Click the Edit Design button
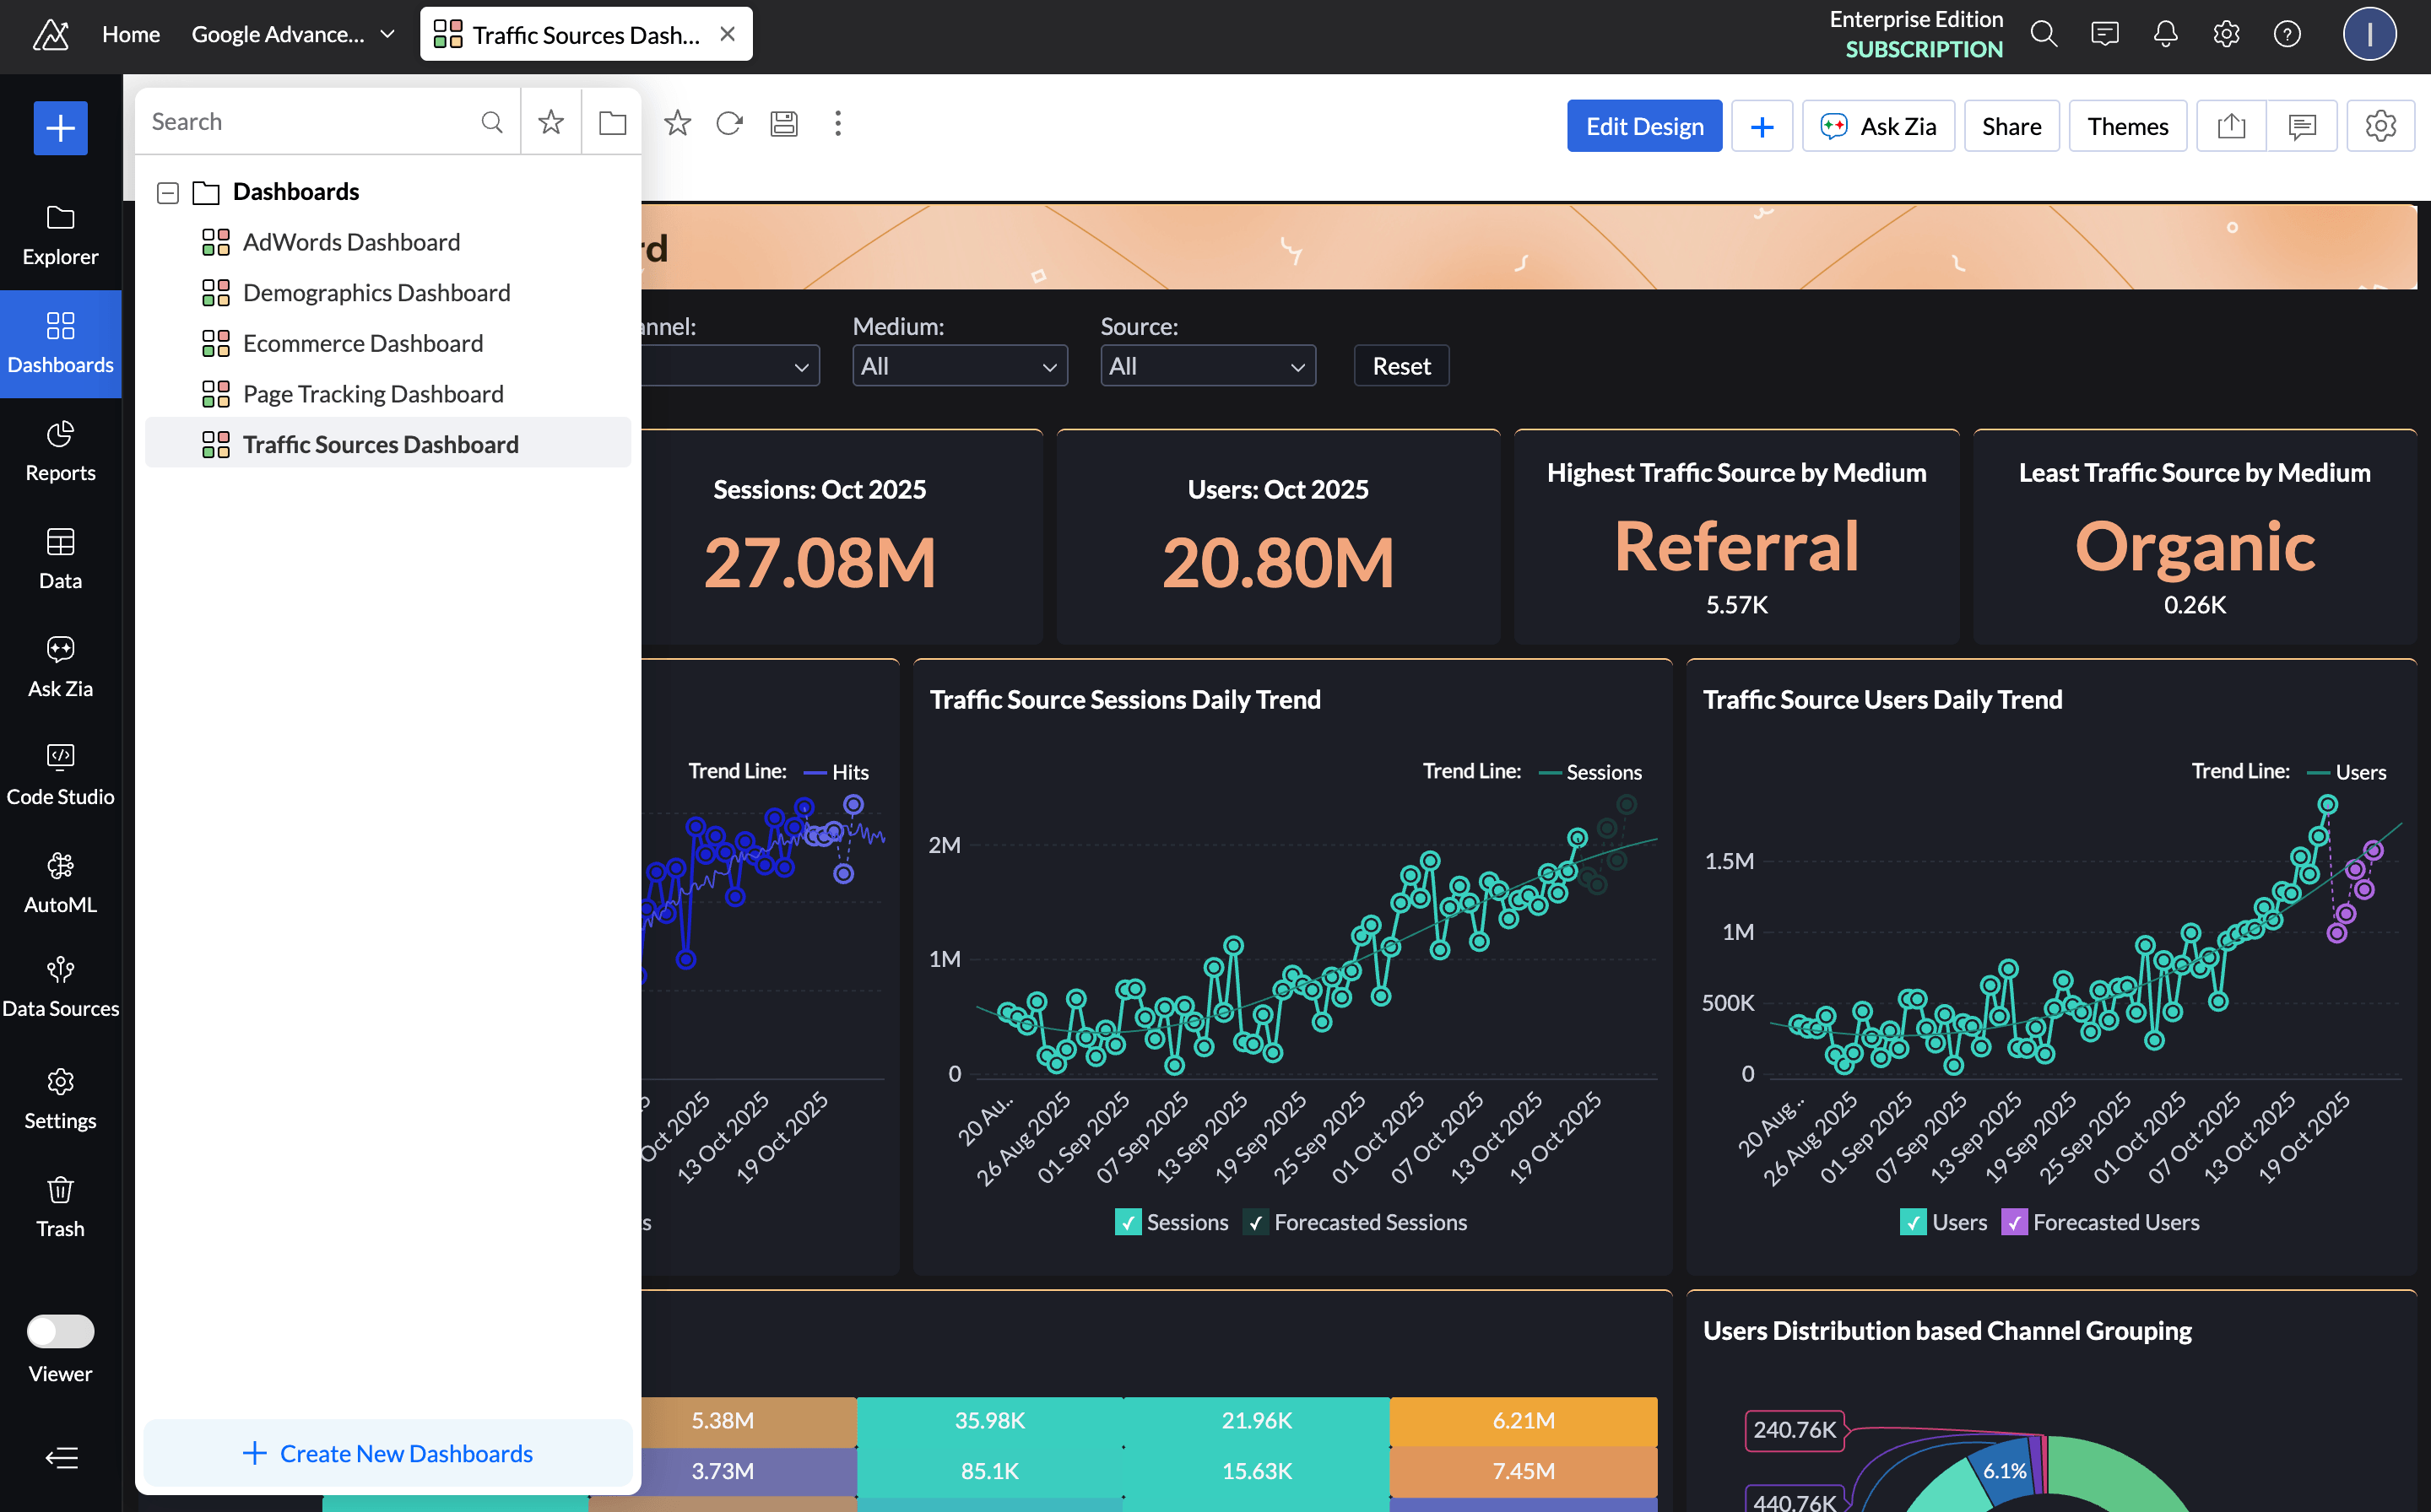The width and height of the screenshot is (2431, 1512). pos(1643,125)
